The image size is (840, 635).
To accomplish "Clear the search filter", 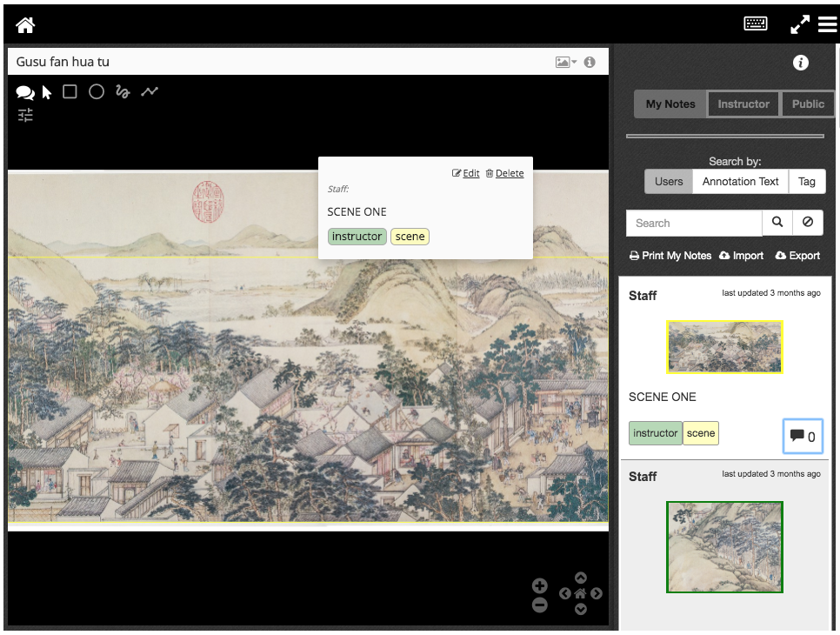I will click(x=808, y=223).
